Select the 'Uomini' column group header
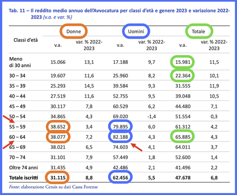Screen dimensions: 237x195 [x=136, y=31]
